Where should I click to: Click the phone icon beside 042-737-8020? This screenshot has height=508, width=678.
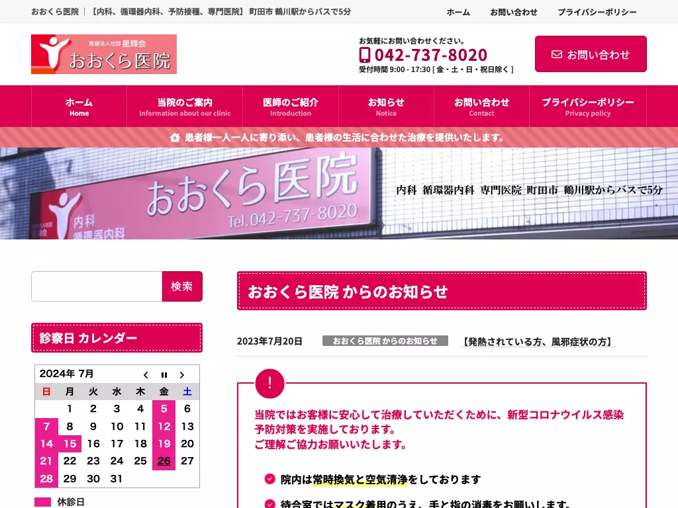(x=365, y=55)
